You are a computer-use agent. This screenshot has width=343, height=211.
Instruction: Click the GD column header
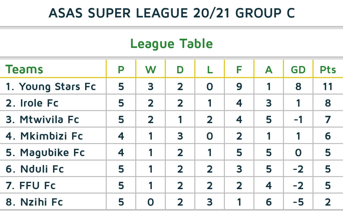[298, 69]
